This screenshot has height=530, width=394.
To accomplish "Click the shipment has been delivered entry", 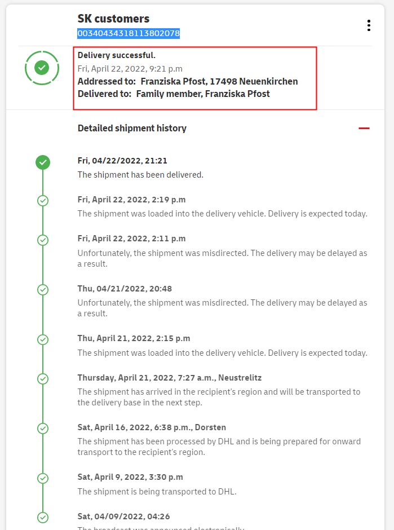I will click(140, 175).
